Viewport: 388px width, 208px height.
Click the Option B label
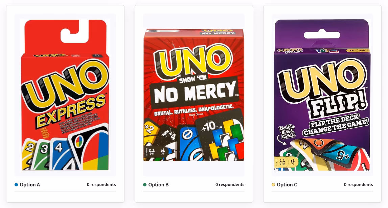pyautogui.click(x=158, y=184)
